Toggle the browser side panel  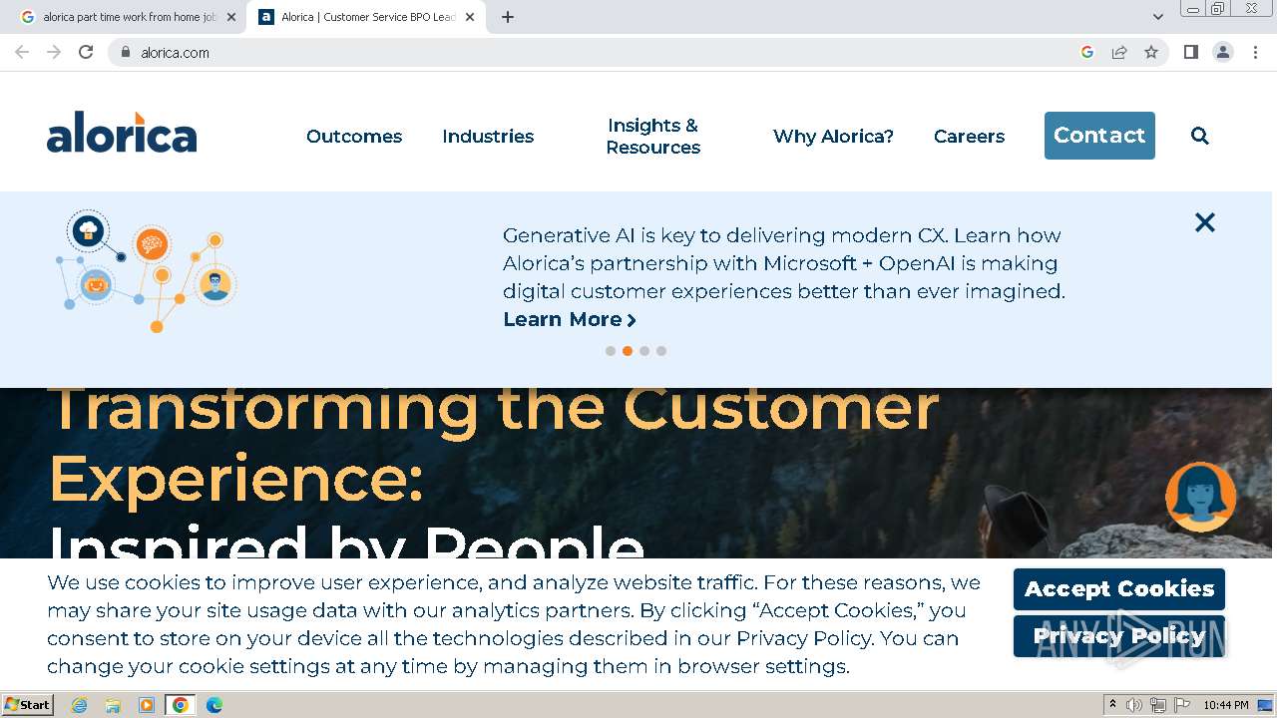click(1191, 52)
